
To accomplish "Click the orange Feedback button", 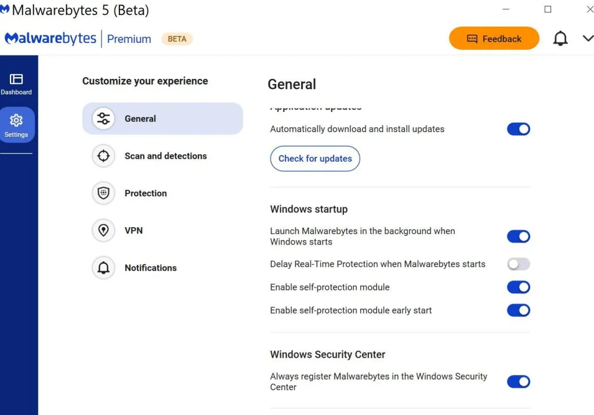I will (494, 38).
